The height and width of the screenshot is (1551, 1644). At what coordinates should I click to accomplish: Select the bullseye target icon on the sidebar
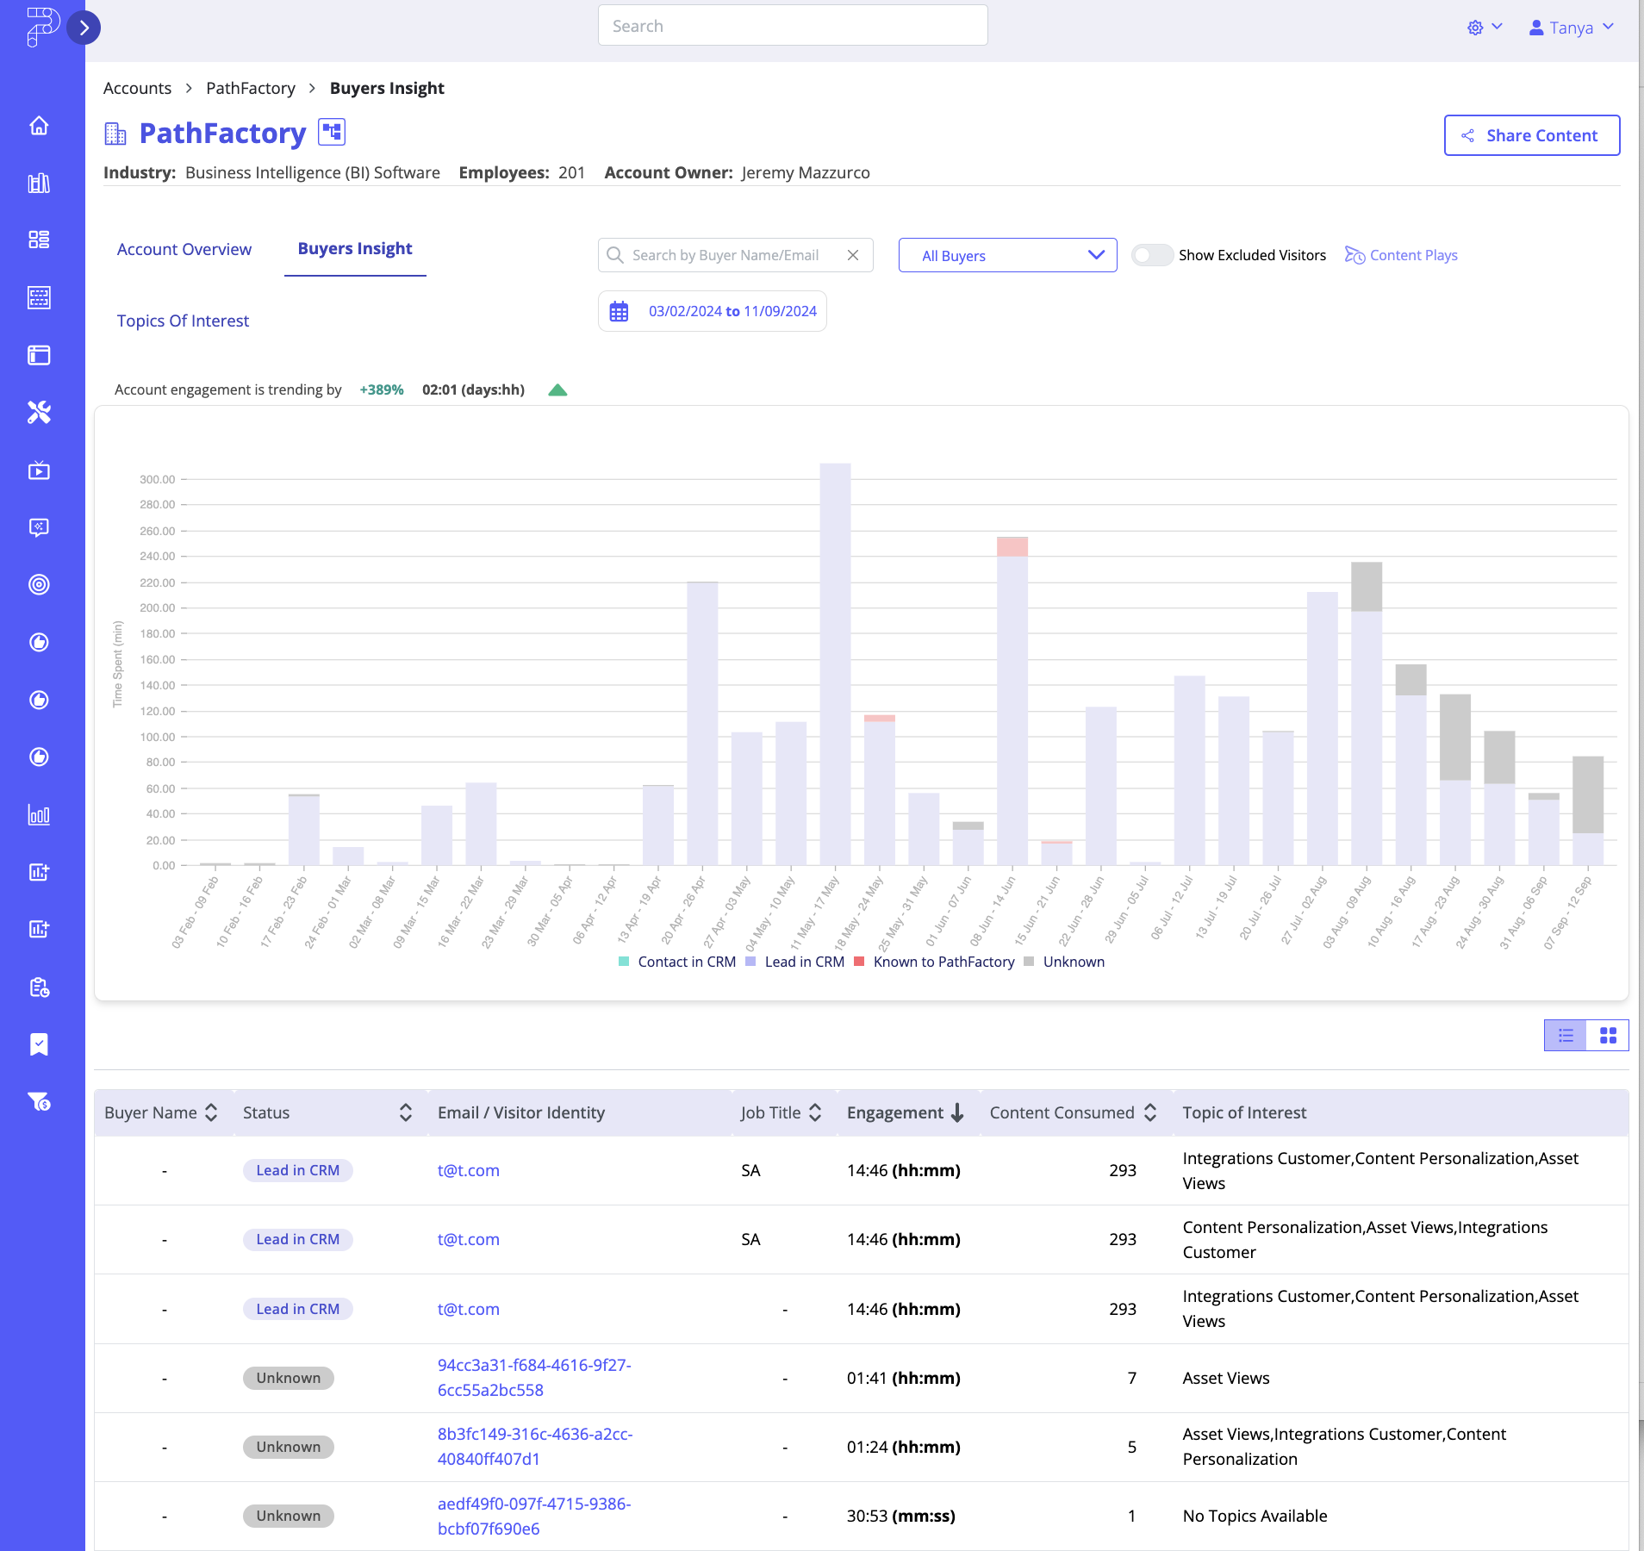tap(40, 585)
